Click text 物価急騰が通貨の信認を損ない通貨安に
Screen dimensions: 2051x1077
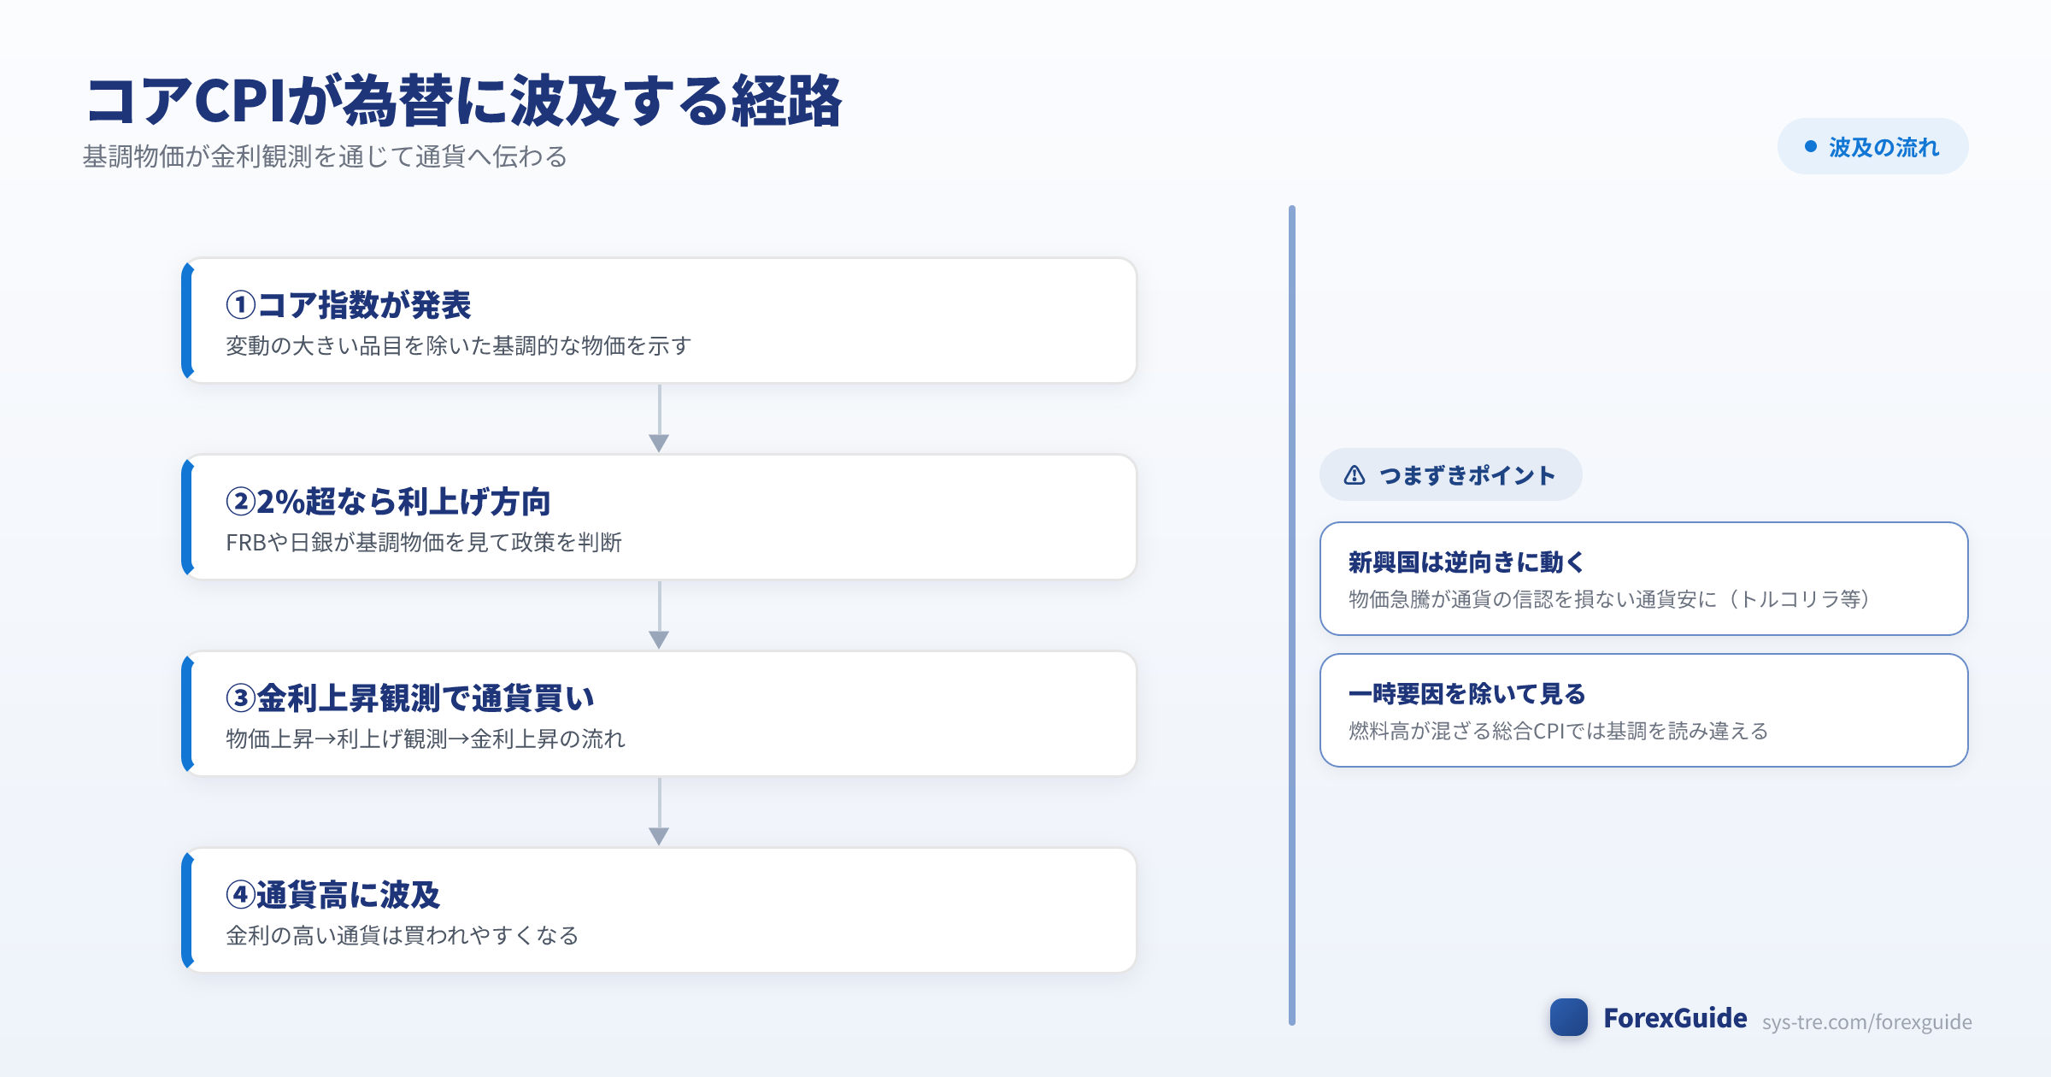pos(1532,599)
